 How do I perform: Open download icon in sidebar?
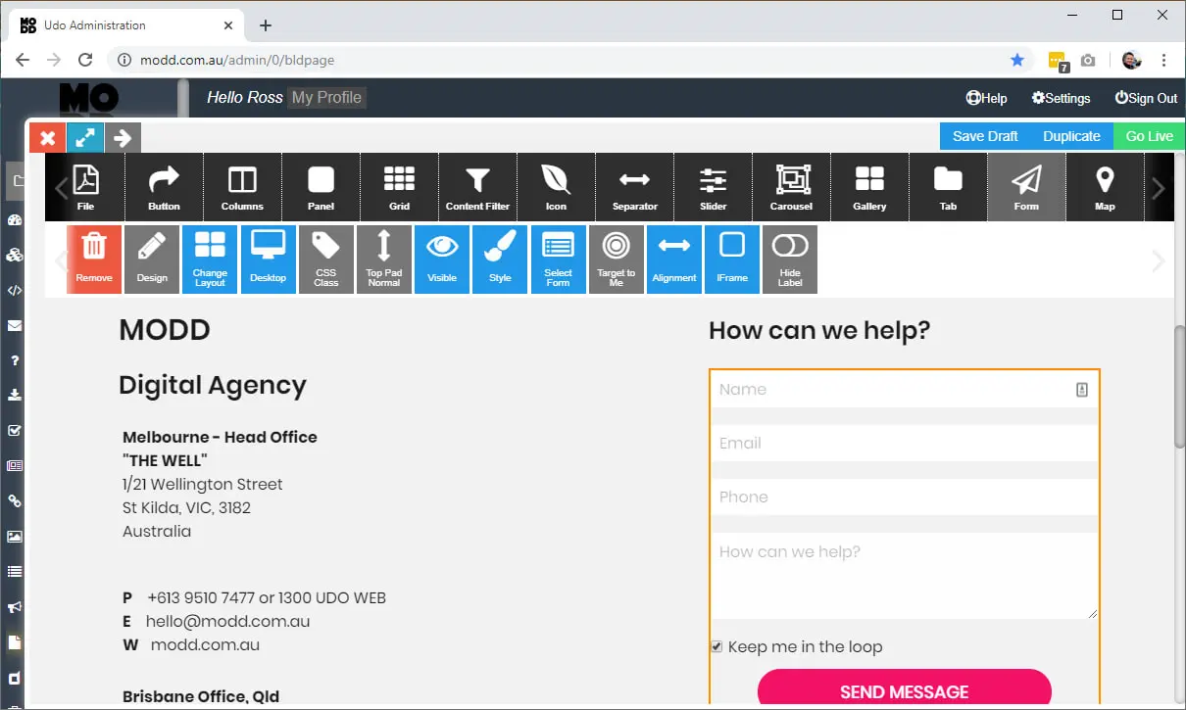click(15, 396)
